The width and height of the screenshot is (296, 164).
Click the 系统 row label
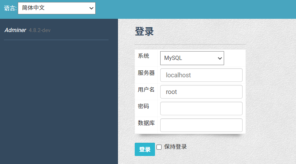[143, 56]
